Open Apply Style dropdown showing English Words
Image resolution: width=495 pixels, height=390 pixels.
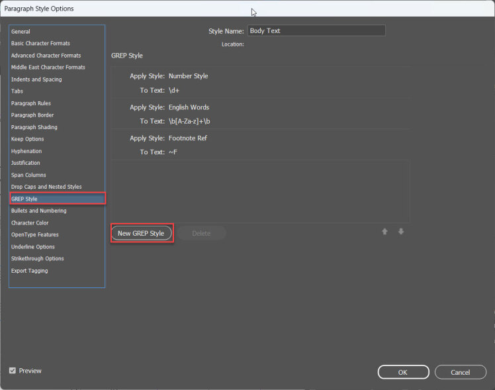click(x=189, y=107)
